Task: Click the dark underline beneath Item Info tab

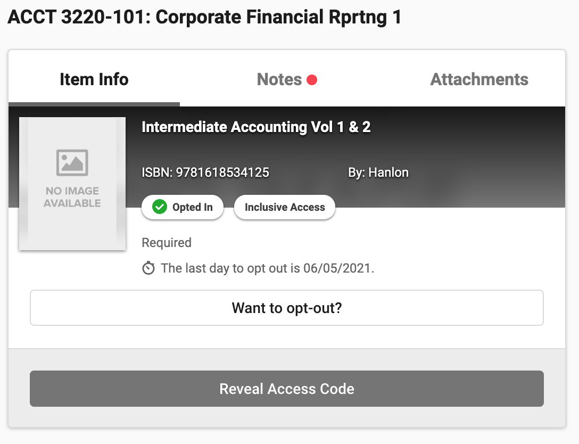Action: click(94, 104)
